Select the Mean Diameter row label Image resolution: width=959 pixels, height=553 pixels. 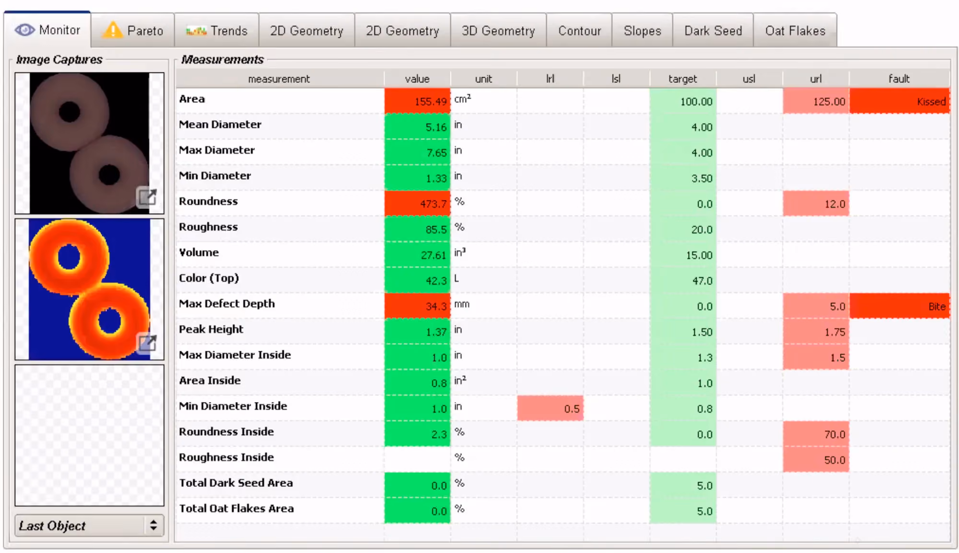point(220,124)
